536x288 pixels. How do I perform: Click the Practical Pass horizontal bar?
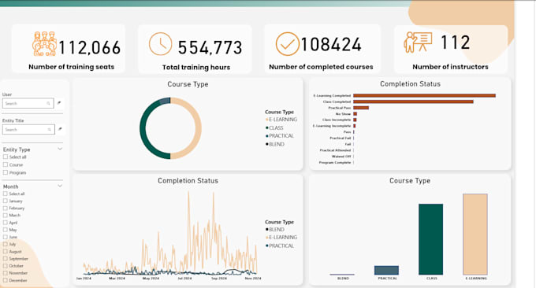point(361,108)
